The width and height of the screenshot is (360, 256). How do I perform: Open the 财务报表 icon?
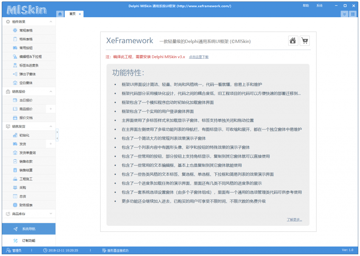tap(15, 205)
